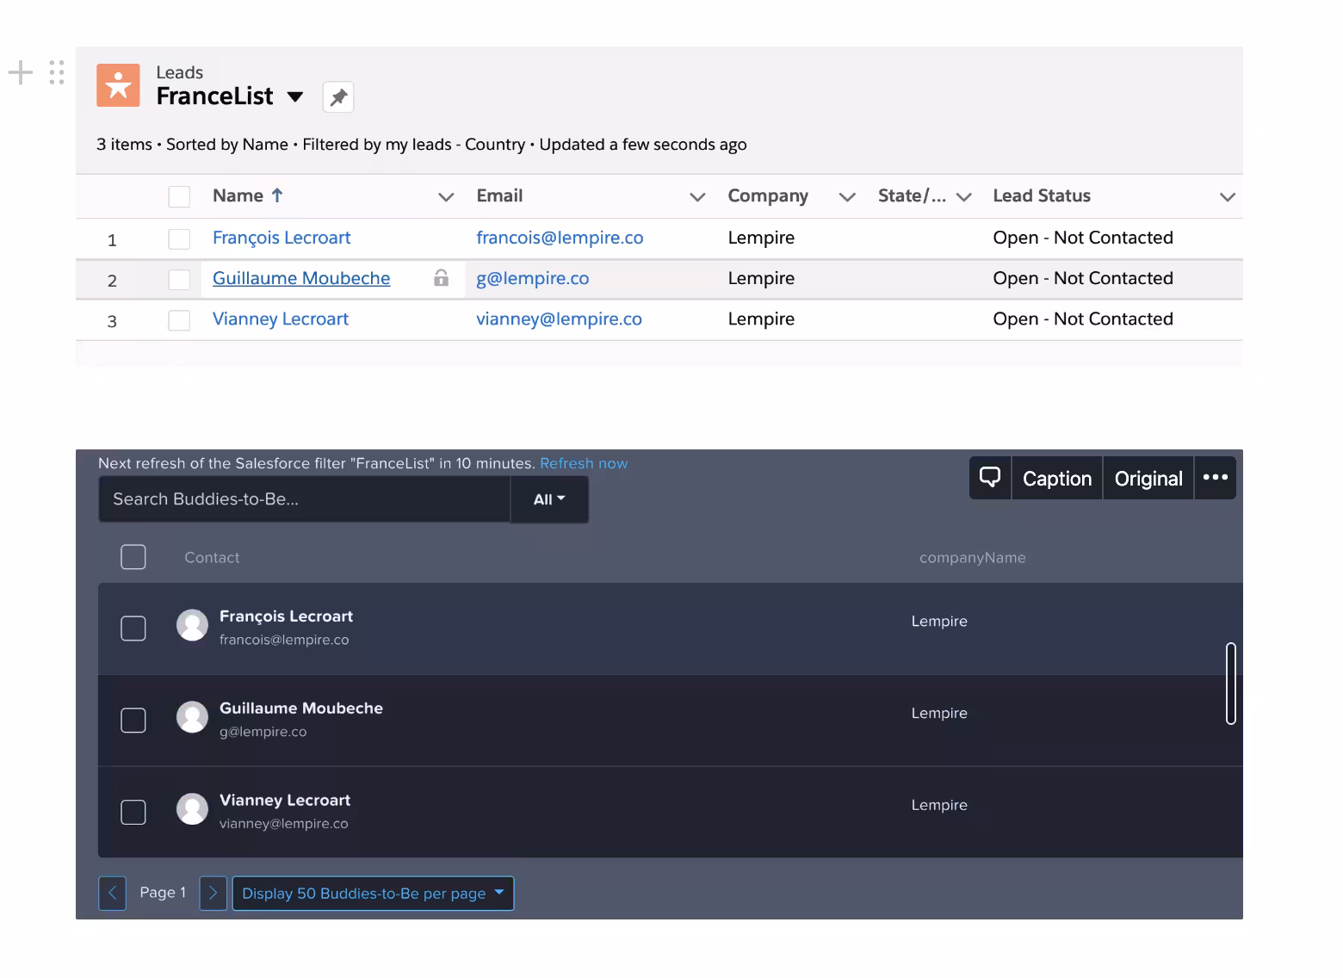Click the comment speech bubble icon
The image size is (1343, 978).
(x=990, y=478)
